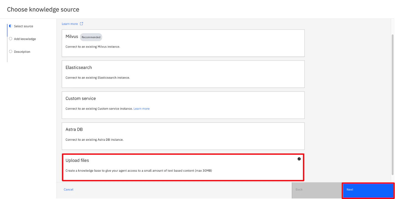Click the checkmark icon on Upload files card
The width and height of the screenshot is (395, 199).
click(299, 159)
